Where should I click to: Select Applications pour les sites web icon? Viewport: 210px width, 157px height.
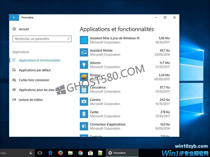14,90
